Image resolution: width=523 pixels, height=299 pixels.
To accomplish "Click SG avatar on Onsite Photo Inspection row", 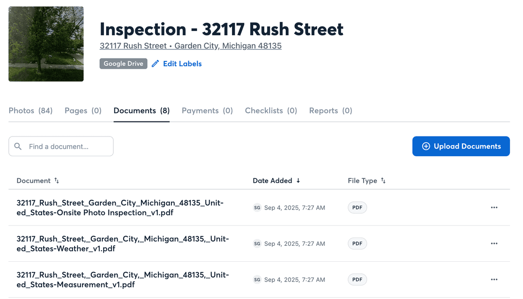I will pos(257,208).
